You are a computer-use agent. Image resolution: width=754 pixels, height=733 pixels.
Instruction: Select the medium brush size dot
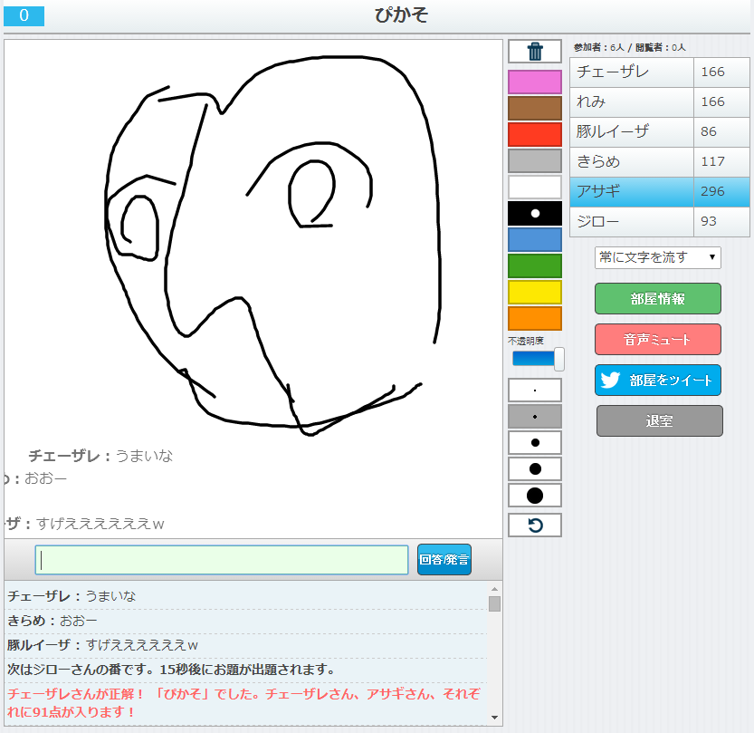point(535,443)
